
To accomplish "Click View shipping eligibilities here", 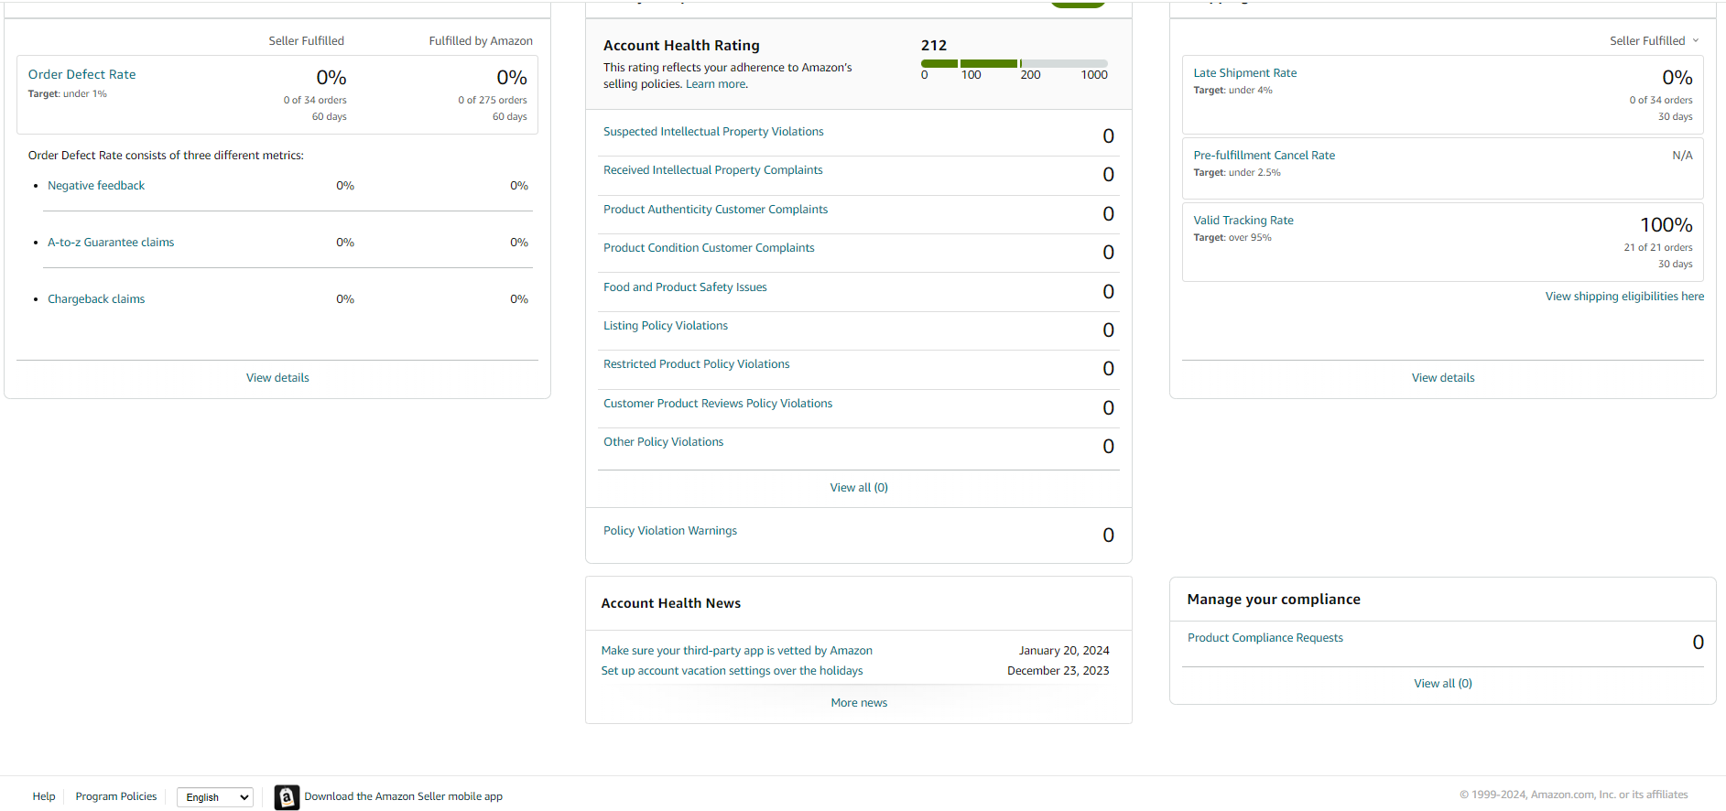I will (1624, 297).
